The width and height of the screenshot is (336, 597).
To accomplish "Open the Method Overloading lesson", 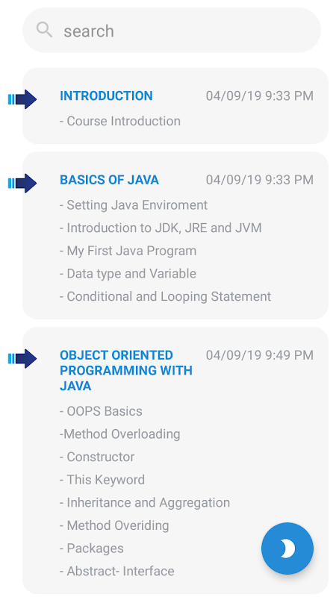I will coord(120,434).
